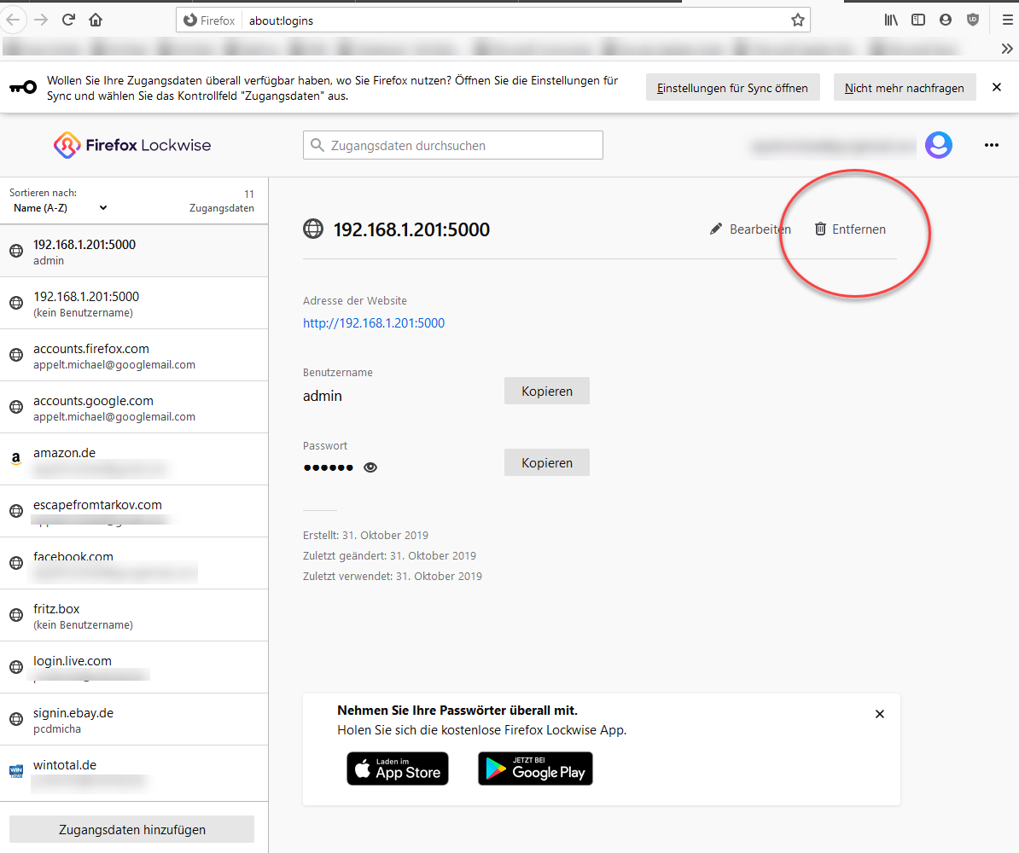This screenshot has height=853, width=1019.
Task: Click the amazon.de favicon
Action: (16, 459)
